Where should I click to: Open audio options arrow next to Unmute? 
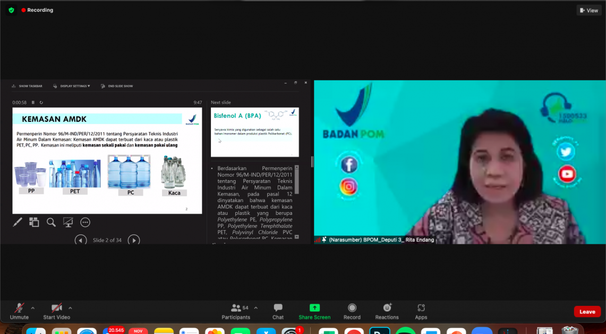pyautogui.click(x=33, y=308)
